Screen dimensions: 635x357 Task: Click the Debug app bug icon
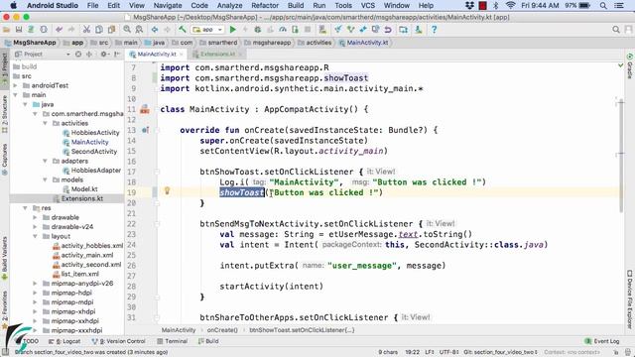[x=258, y=30]
